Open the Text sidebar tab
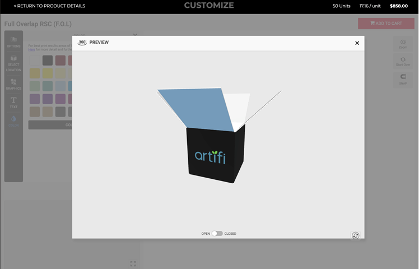This screenshot has height=269, width=419. 13,103
